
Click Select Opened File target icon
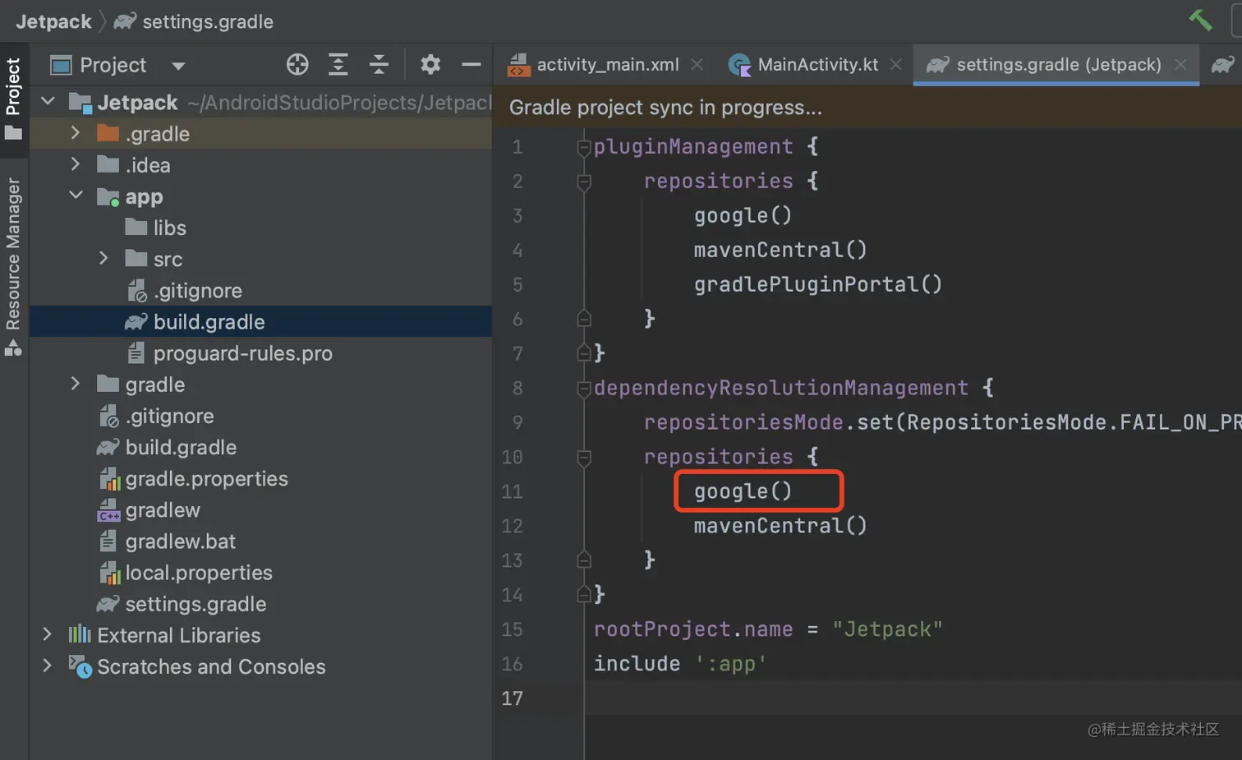point(297,64)
